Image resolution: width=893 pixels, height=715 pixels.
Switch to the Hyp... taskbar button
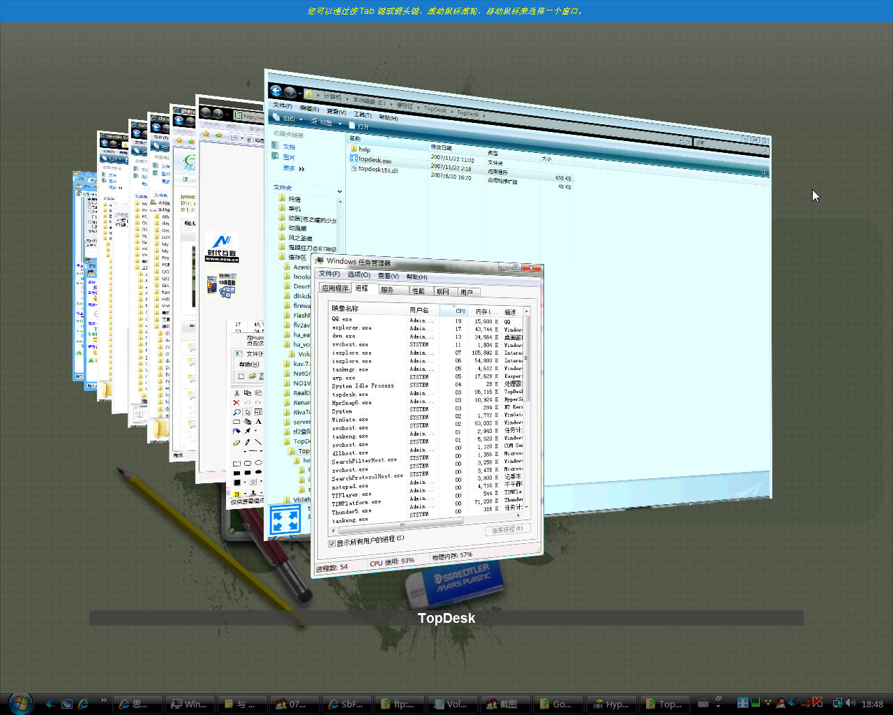(610, 704)
